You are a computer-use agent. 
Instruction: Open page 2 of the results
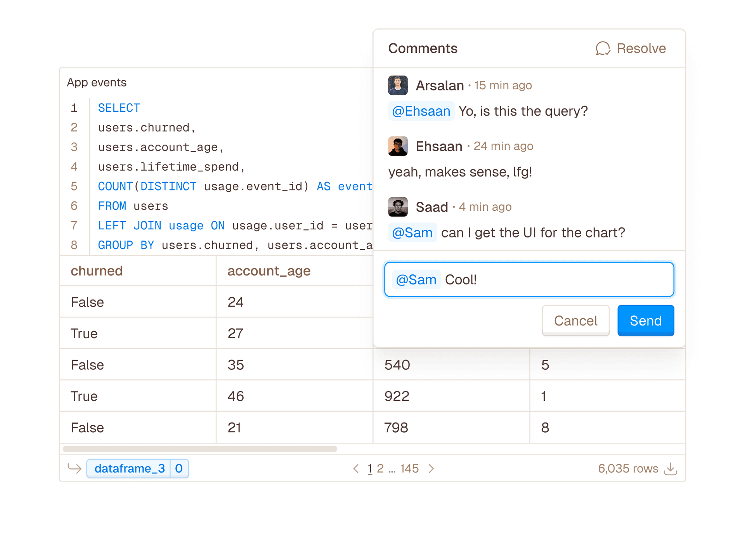pos(381,469)
